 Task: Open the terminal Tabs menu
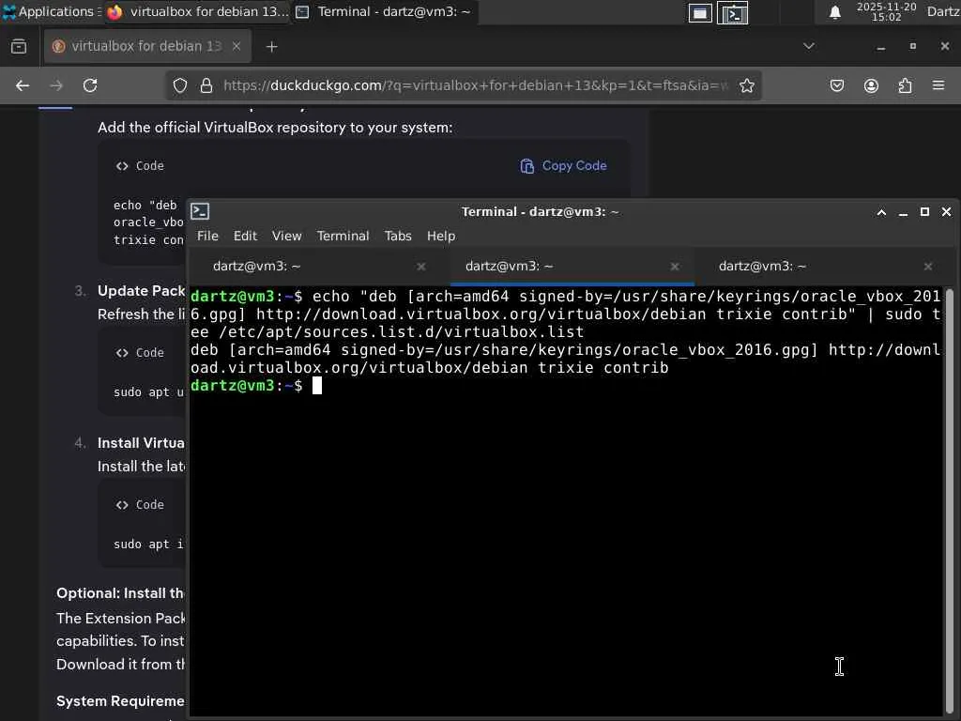point(398,236)
